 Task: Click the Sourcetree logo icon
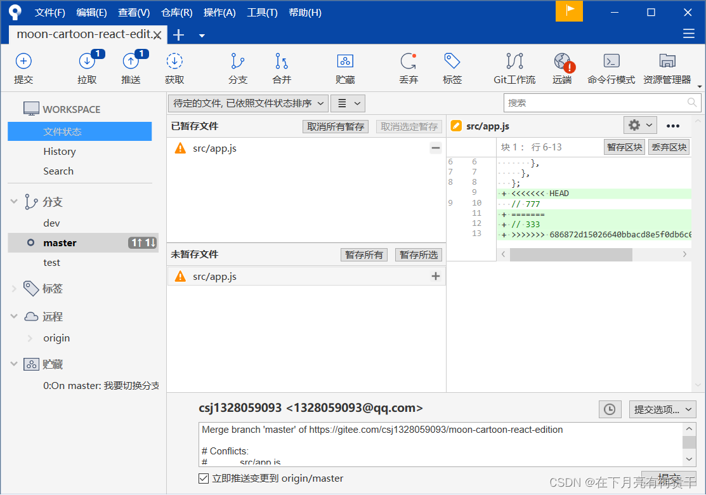click(15, 12)
